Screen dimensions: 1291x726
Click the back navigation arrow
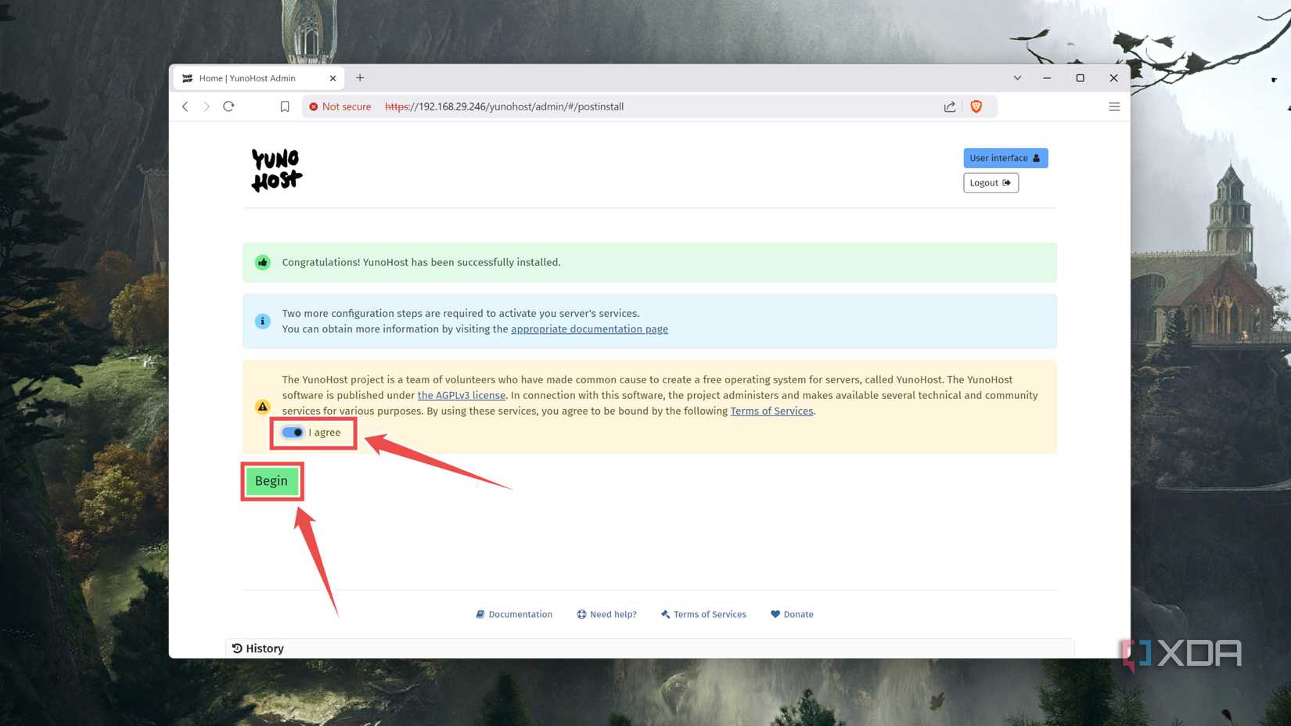(185, 106)
